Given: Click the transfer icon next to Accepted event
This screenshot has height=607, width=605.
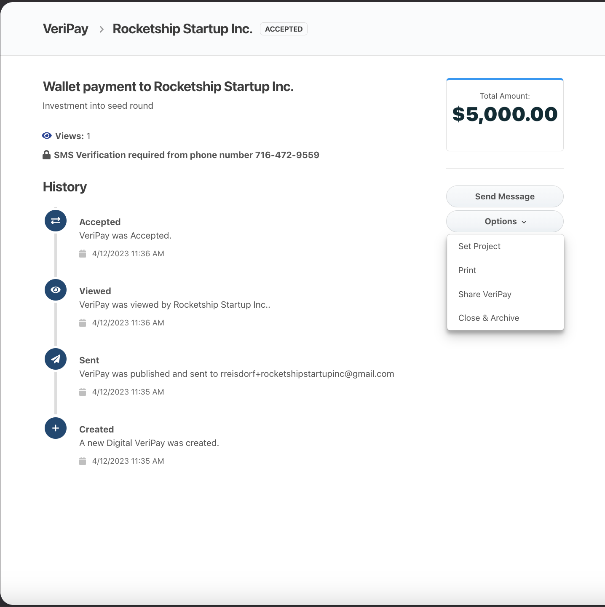Looking at the screenshot, I should click(55, 220).
